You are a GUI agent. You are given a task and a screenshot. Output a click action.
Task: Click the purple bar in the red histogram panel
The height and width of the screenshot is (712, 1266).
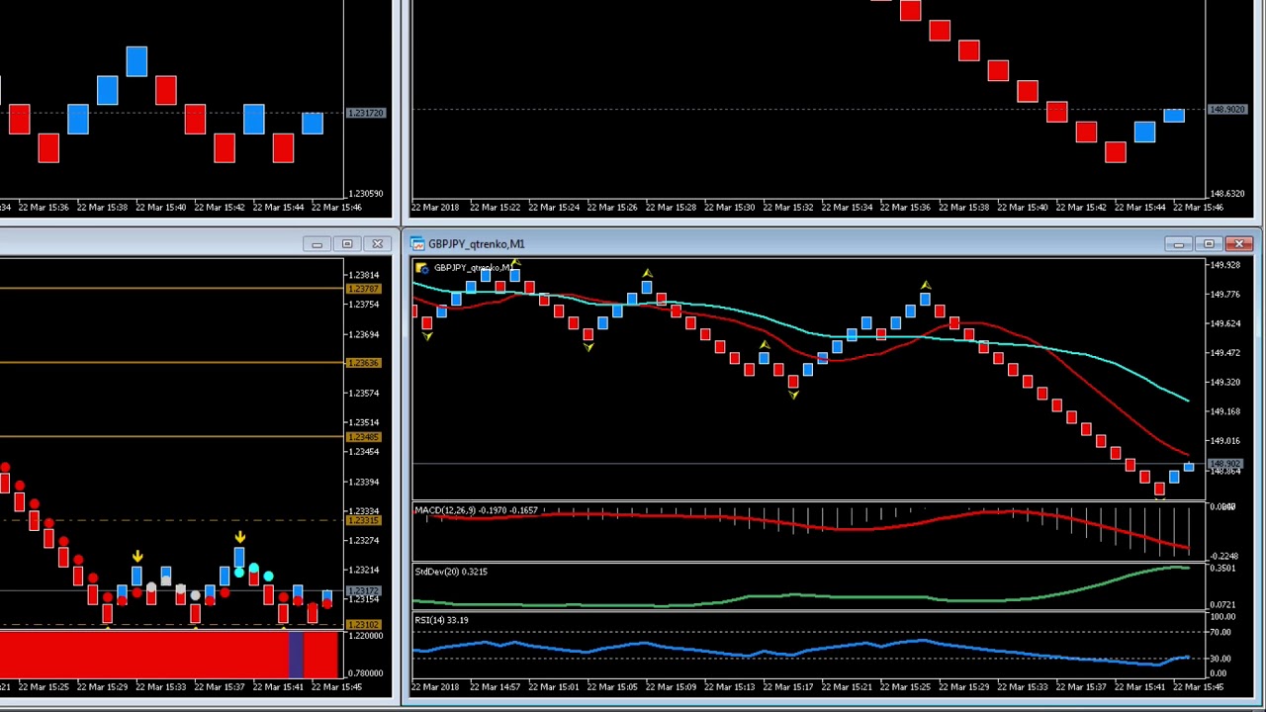point(295,656)
